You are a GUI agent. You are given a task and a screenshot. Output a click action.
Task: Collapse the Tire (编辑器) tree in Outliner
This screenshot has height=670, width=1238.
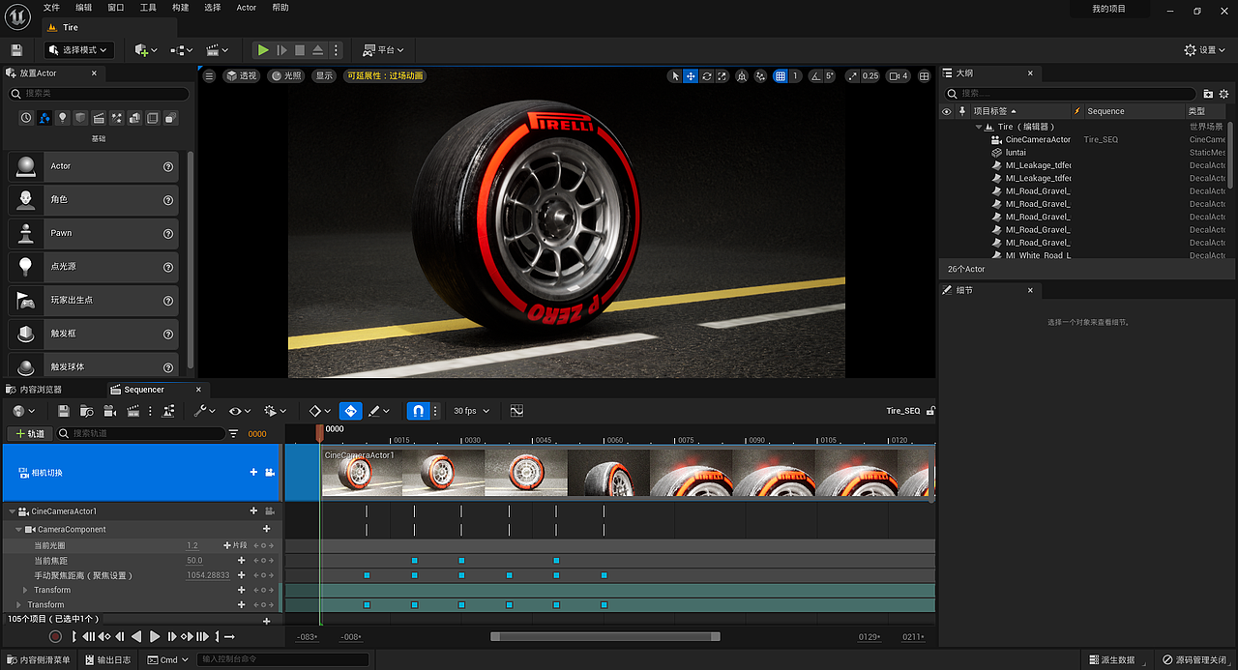tap(979, 127)
